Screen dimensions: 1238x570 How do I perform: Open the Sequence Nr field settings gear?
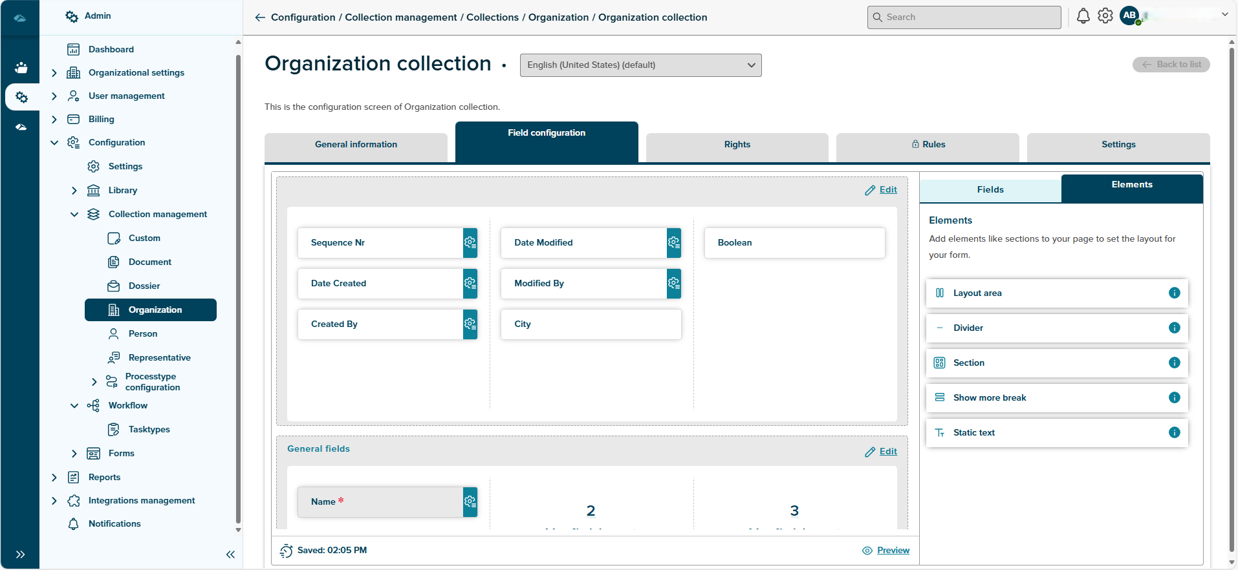pos(470,243)
